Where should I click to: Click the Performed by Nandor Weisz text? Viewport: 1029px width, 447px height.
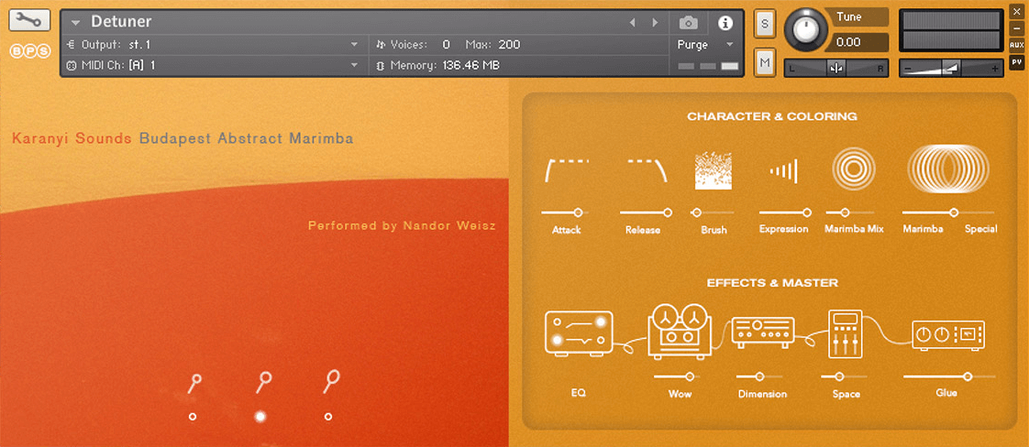tap(402, 226)
